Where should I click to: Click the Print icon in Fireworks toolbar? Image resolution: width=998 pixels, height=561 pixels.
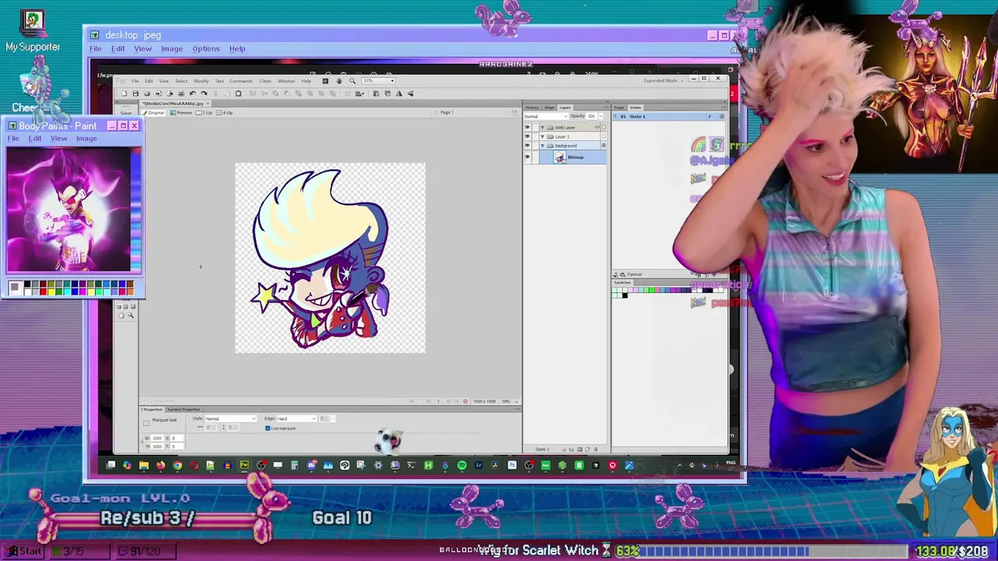(x=181, y=93)
